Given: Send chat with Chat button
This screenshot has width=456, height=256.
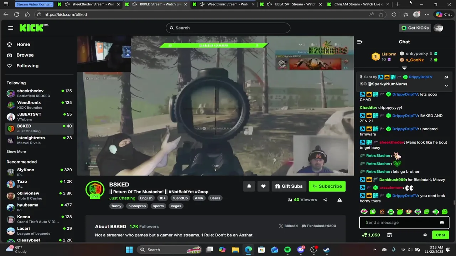Looking at the screenshot, I should click(440, 235).
